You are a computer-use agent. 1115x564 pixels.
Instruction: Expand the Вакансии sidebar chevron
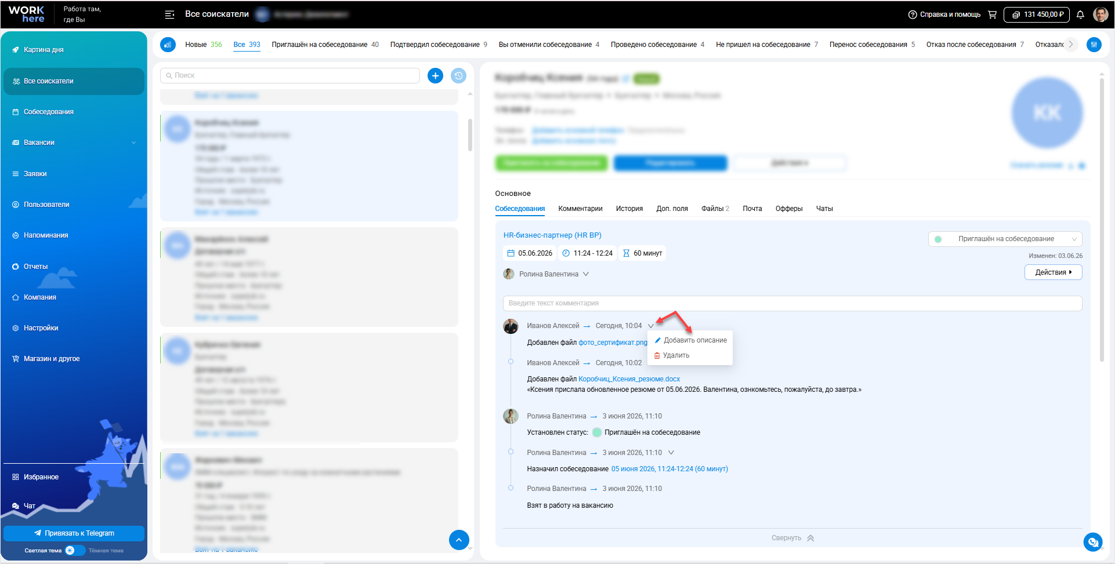pyautogui.click(x=133, y=143)
